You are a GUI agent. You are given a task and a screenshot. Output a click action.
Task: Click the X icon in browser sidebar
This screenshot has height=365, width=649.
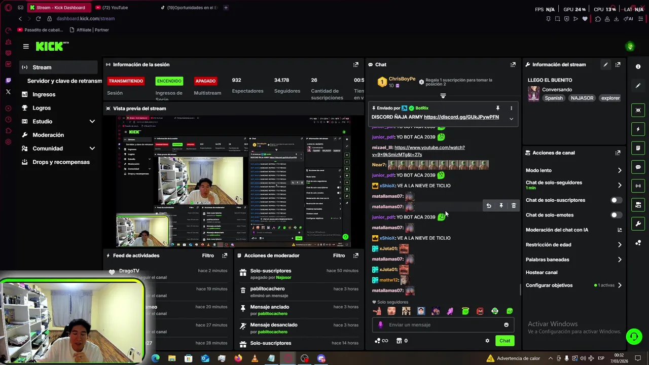pyautogui.click(x=8, y=92)
